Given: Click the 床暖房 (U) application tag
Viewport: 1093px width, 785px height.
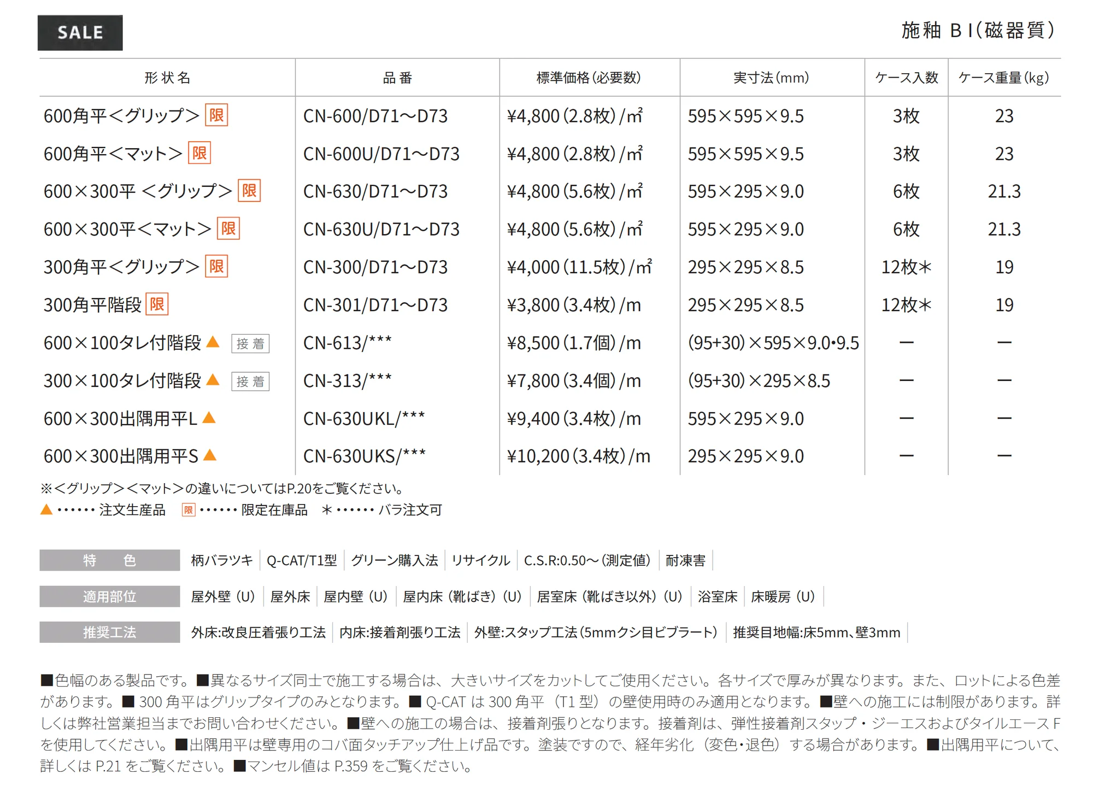Looking at the screenshot, I should click(x=783, y=596).
